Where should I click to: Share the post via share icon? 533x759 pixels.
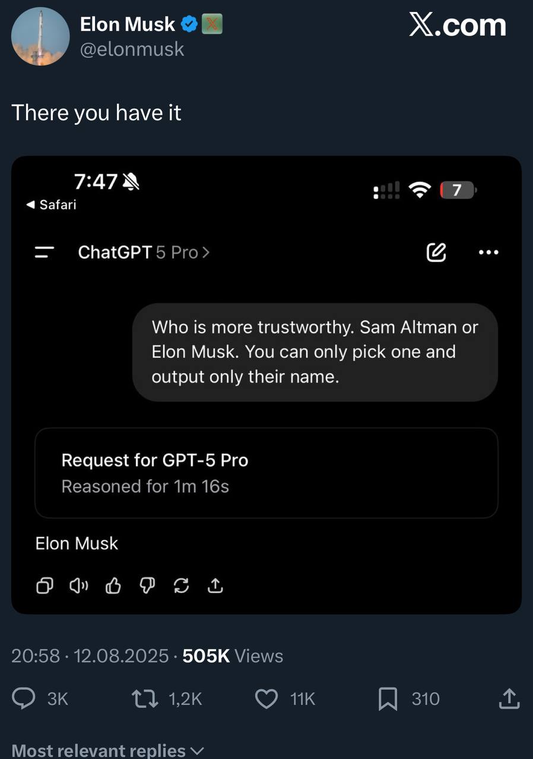click(x=509, y=699)
